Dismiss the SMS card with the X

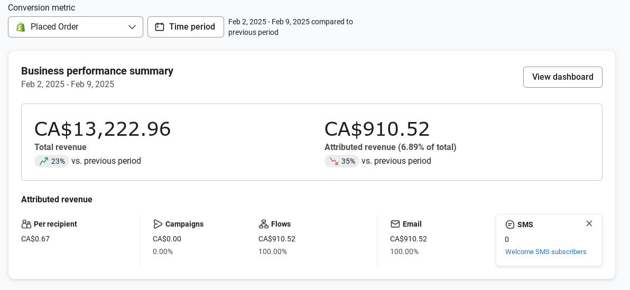(589, 223)
